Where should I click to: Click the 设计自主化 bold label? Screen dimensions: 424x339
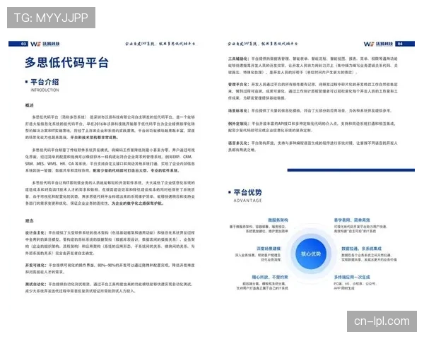[36, 233]
